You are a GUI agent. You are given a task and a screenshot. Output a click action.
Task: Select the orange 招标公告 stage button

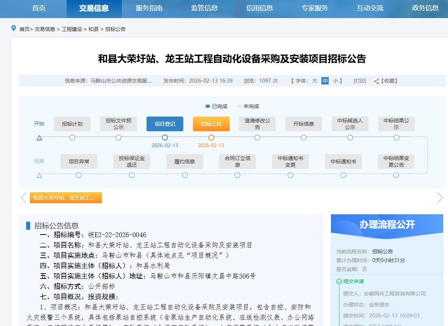(x=211, y=124)
